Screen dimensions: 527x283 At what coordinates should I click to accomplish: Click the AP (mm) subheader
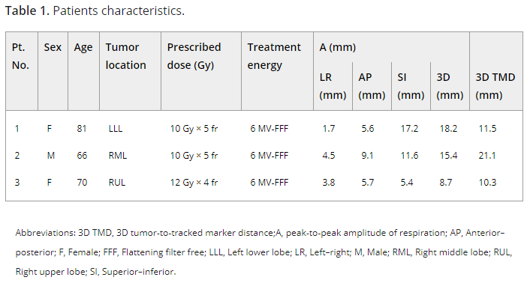(372, 86)
